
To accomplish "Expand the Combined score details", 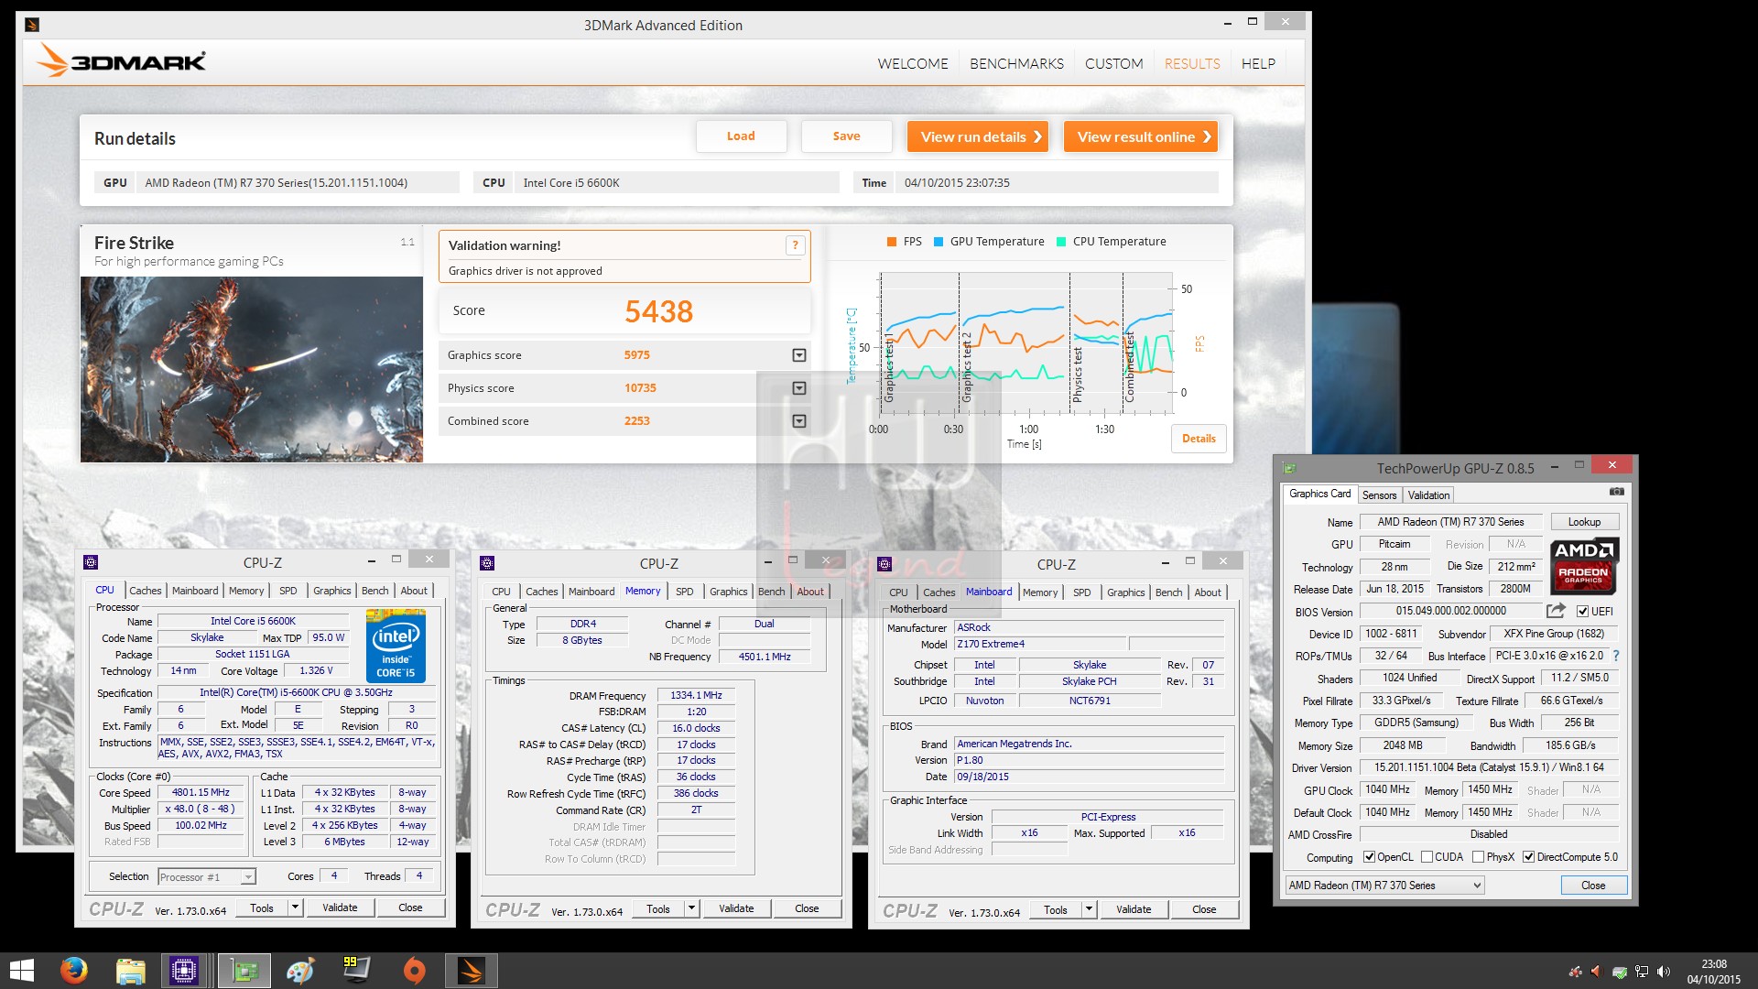I will coord(798,421).
